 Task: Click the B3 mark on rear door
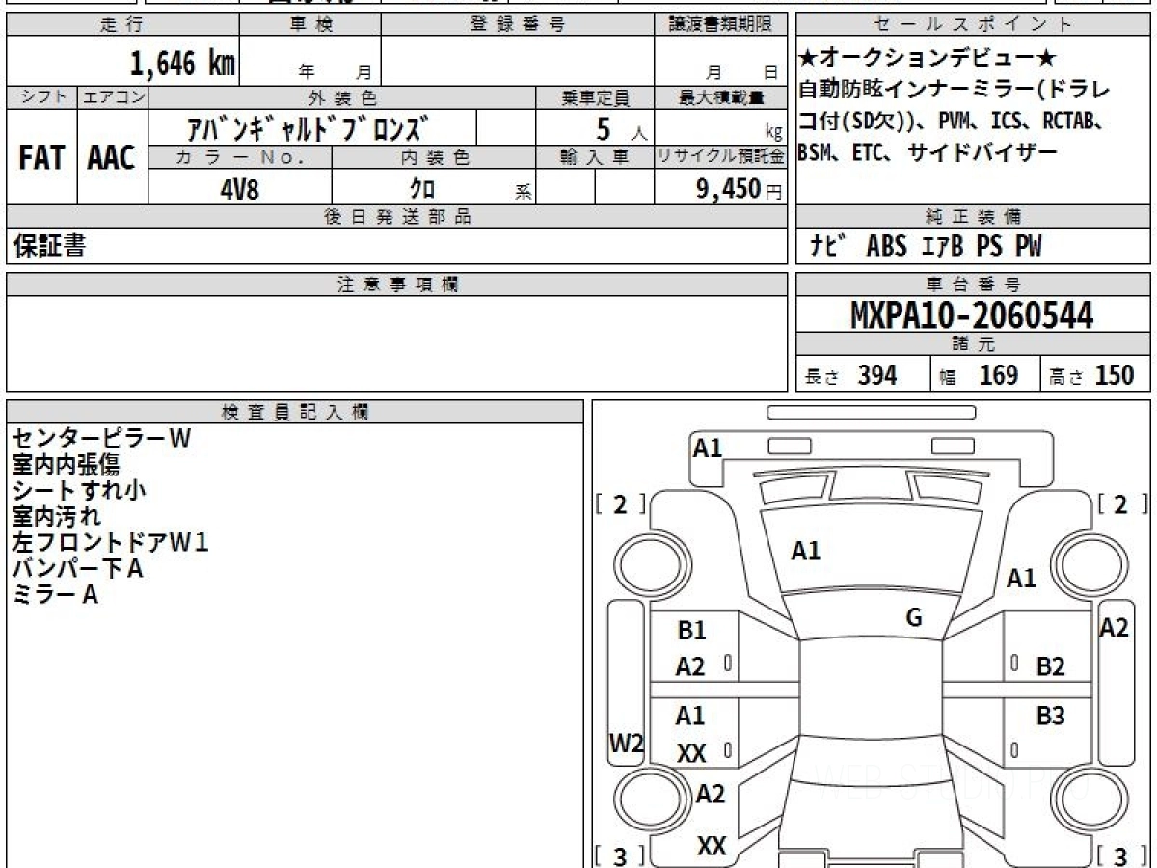pyautogui.click(x=1050, y=717)
